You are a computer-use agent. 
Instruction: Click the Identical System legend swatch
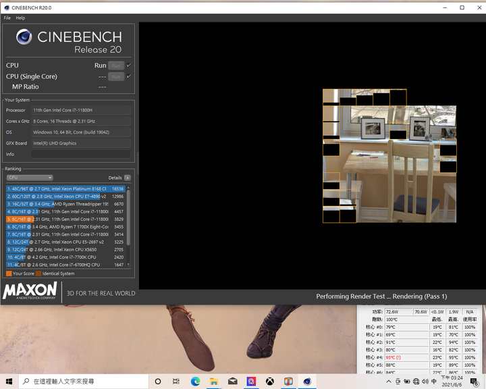point(38,274)
